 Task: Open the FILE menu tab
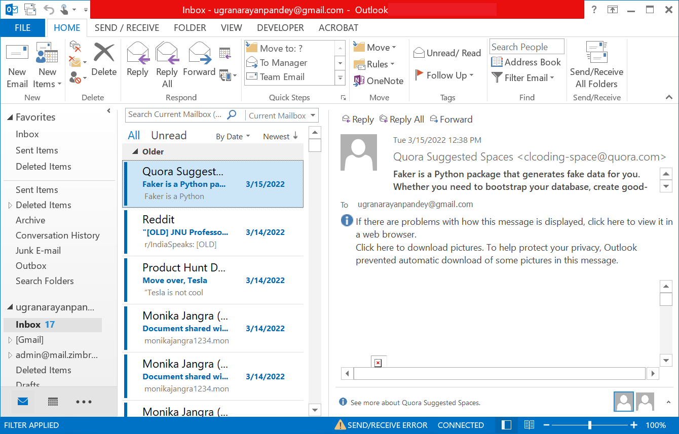point(22,28)
